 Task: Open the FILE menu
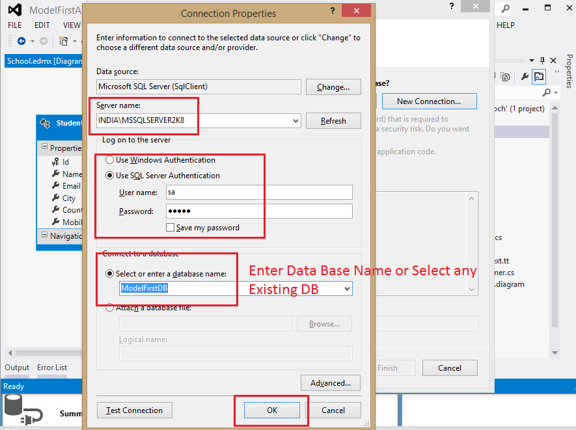15,25
